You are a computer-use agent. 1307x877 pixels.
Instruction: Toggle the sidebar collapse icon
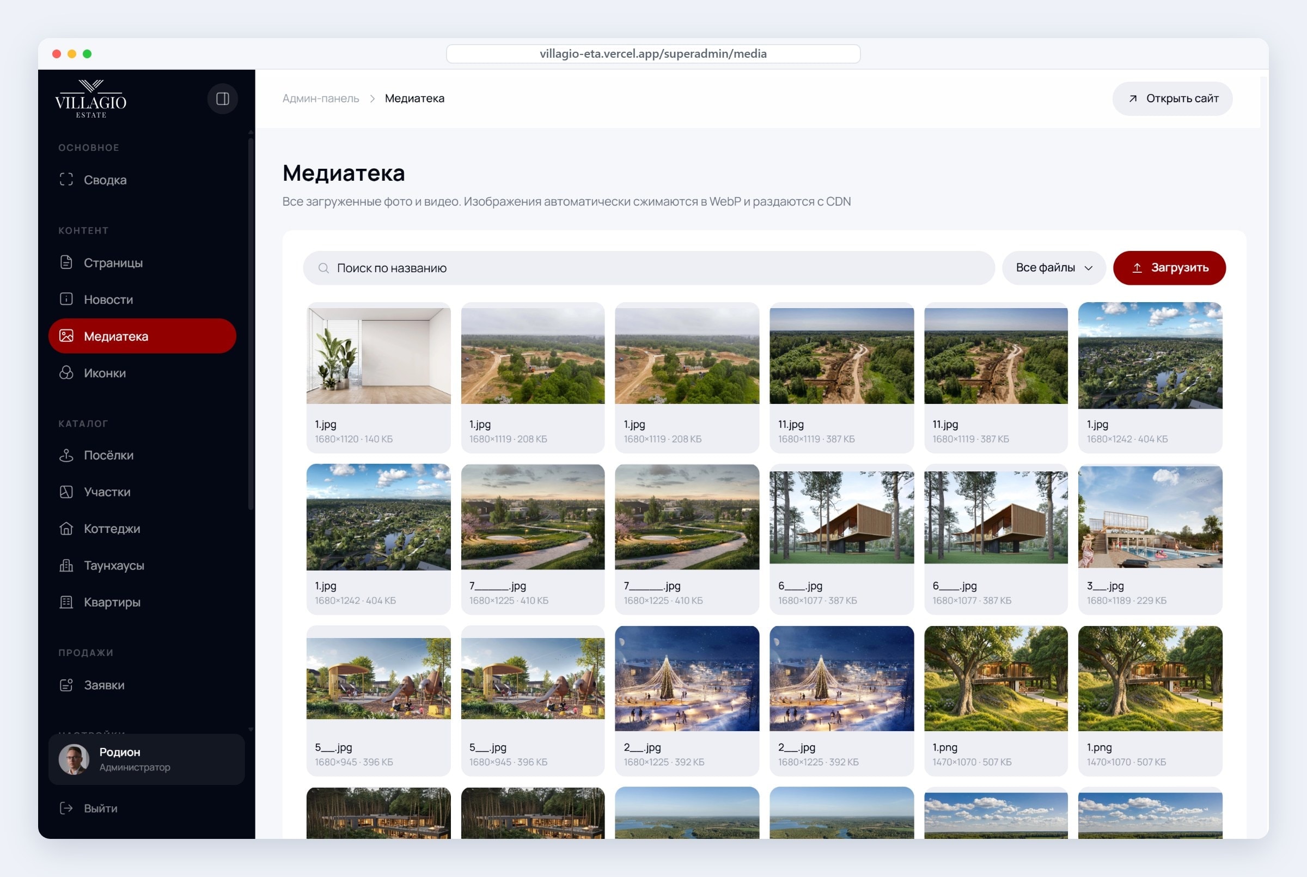223,99
